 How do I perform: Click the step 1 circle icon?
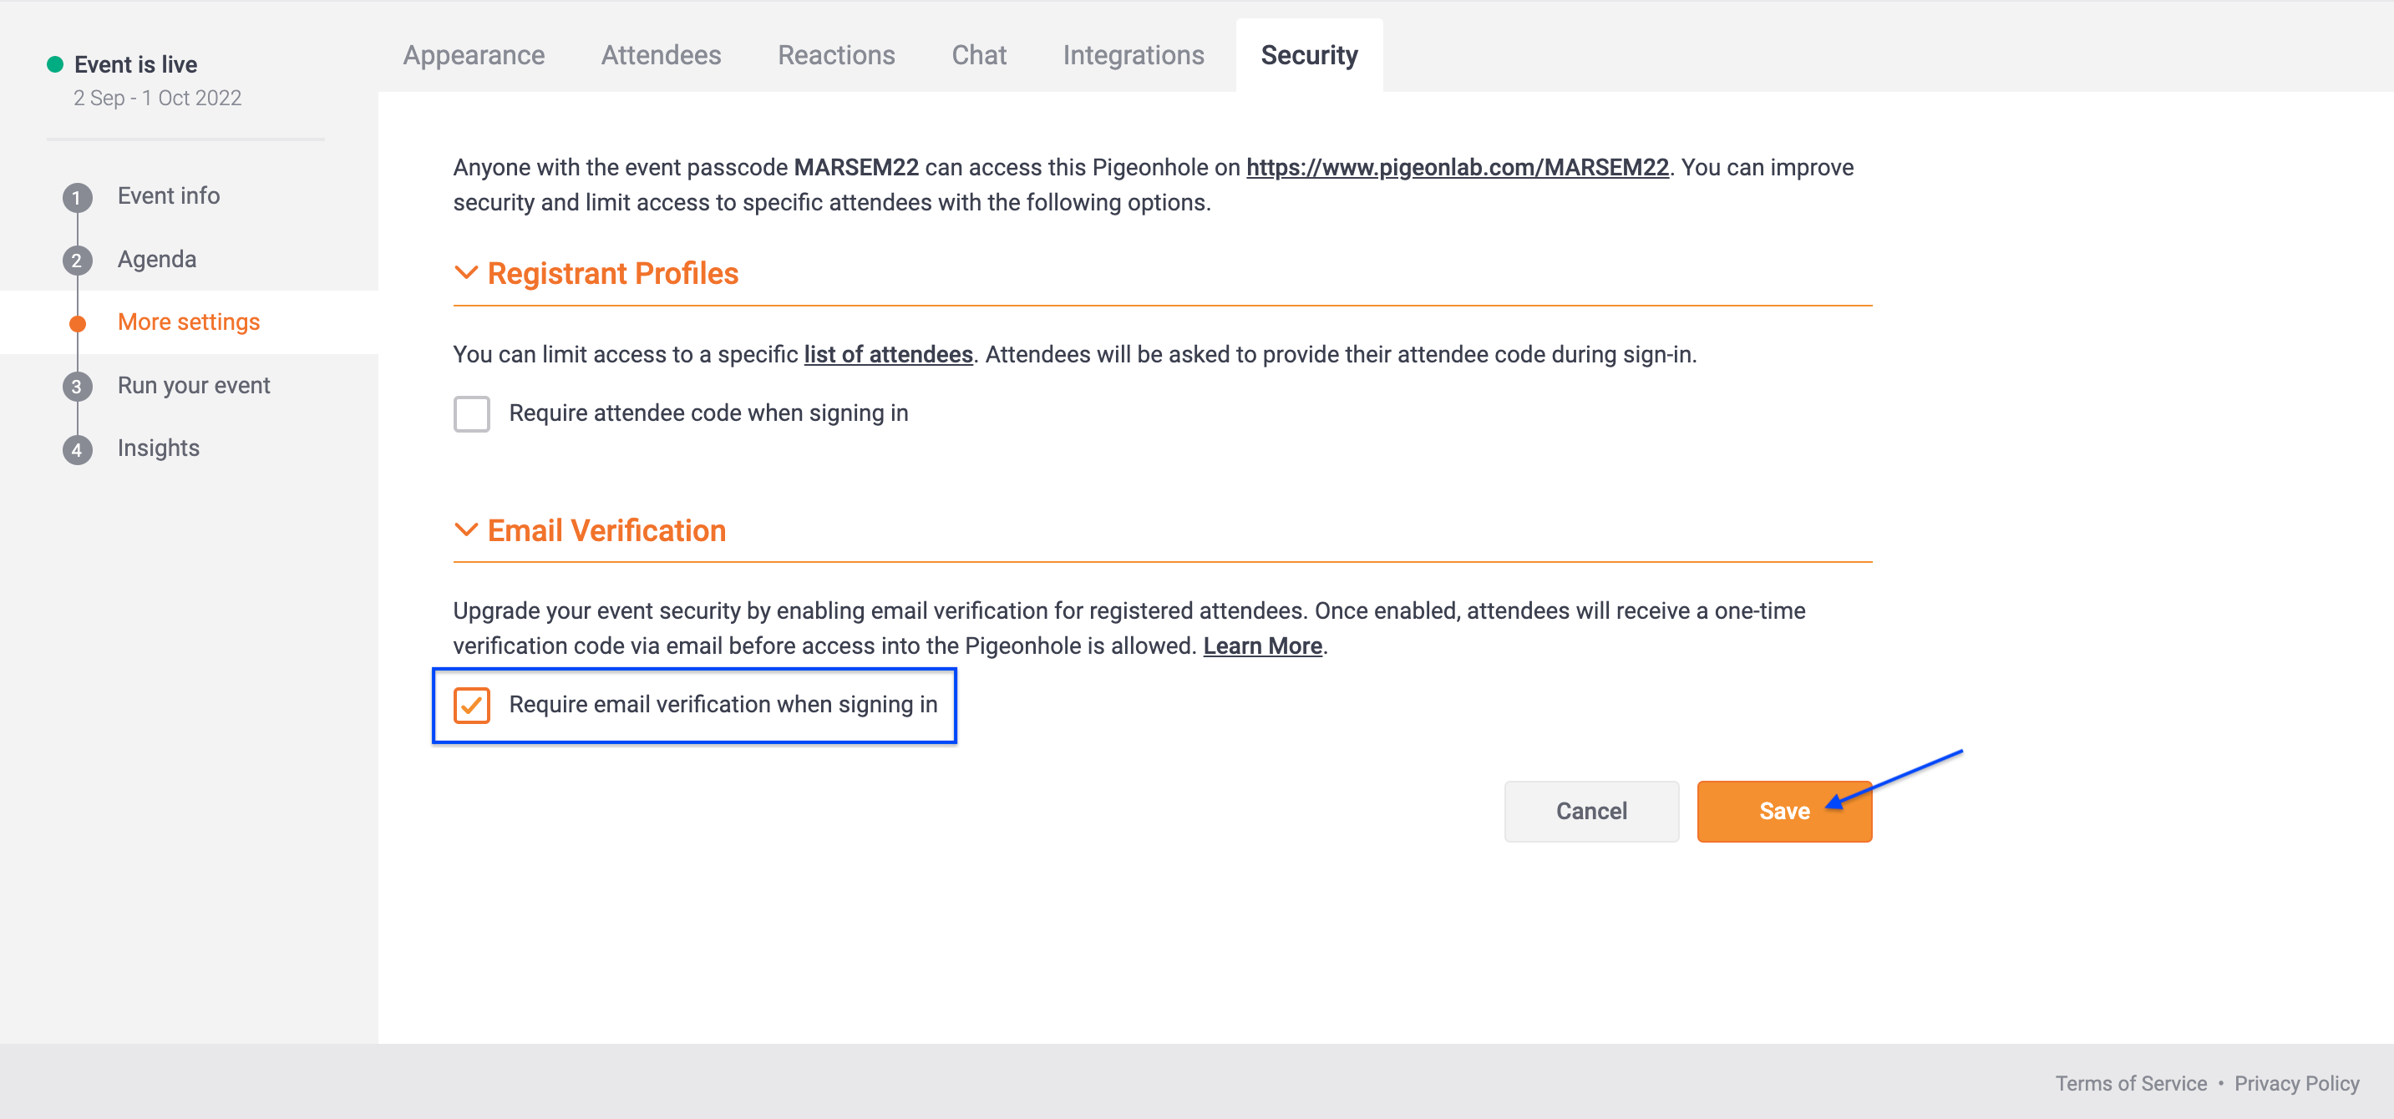coord(77,197)
